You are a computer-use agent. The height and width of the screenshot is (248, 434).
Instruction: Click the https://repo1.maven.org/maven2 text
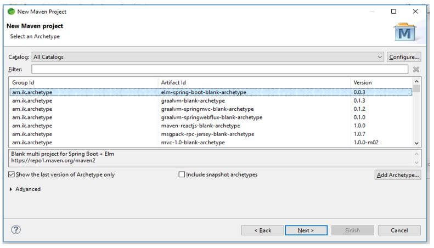coord(53,161)
